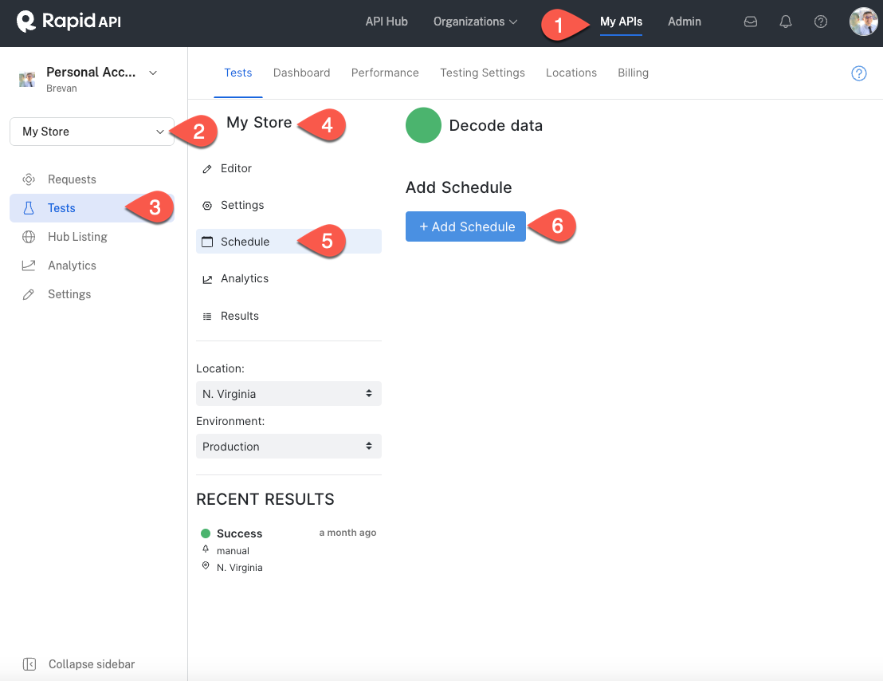Click the test Analytics graph icon
The width and height of the screenshot is (883, 681).
pos(207,279)
